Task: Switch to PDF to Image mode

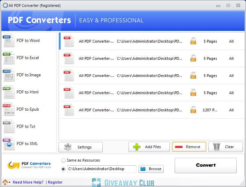Action: (x=29, y=75)
